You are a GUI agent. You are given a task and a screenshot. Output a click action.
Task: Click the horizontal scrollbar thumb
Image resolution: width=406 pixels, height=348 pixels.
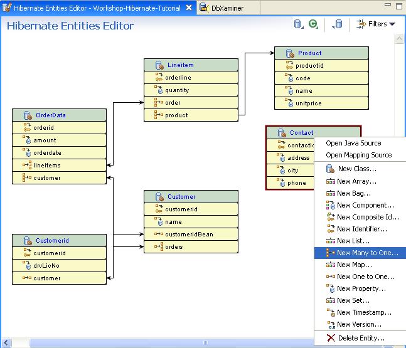click(x=172, y=343)
